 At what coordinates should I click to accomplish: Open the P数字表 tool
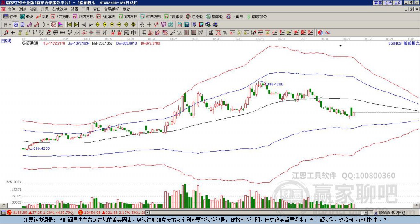click(x=106, y=16)
